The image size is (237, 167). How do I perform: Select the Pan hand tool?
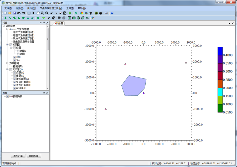(x=38, y=13)
